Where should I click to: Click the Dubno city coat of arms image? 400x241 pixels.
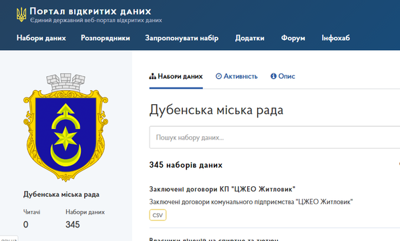coord(65,128)
